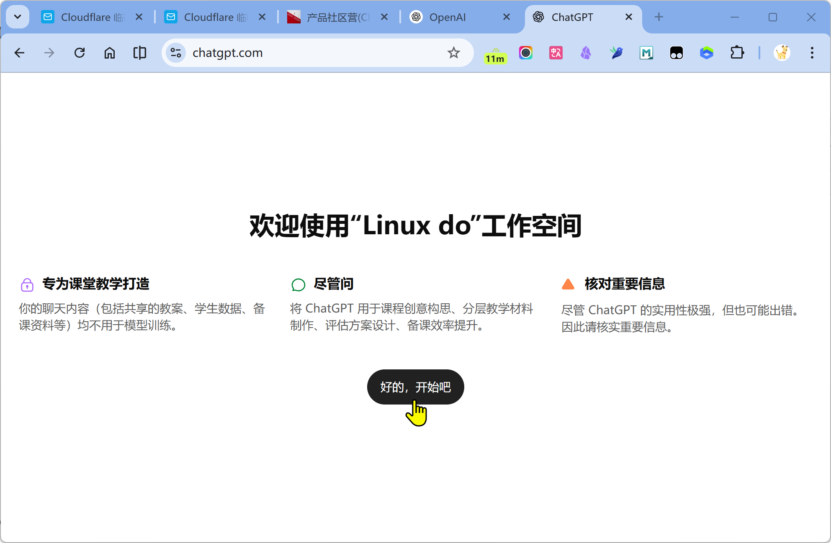The height and width of the screenshot is (543, 831).
Task: Open the translate extension icon
Action: point(556,53)
